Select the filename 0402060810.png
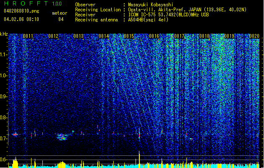This screenshot has height=168, width=264. tap(21, 11)
